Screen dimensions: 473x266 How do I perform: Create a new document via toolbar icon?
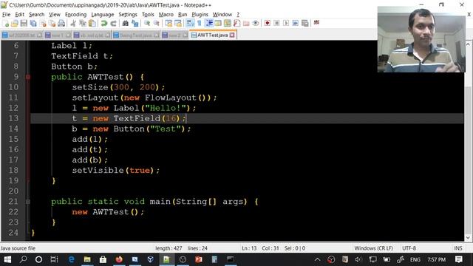pyautogui.click(x=5, y=23)
